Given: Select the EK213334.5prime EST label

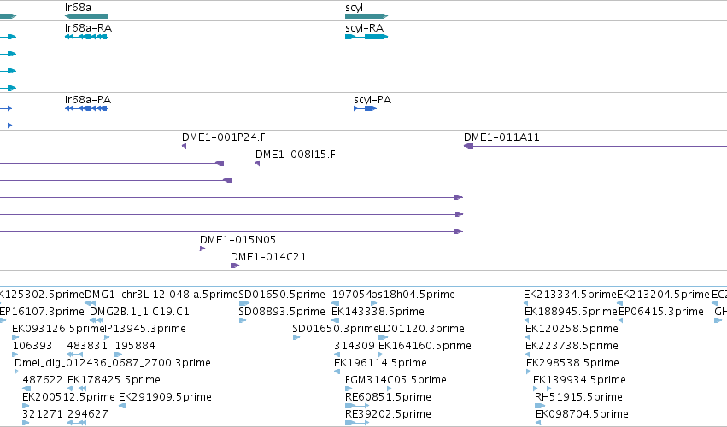Looking at the screenshot, I should 571,295.
